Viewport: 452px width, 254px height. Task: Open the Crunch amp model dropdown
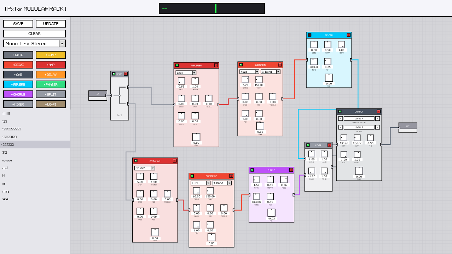tap(145, 168)
